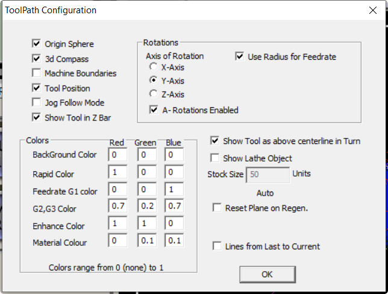
Task: Check Reset Plane on Regen.
Action: tap(217, 208)
